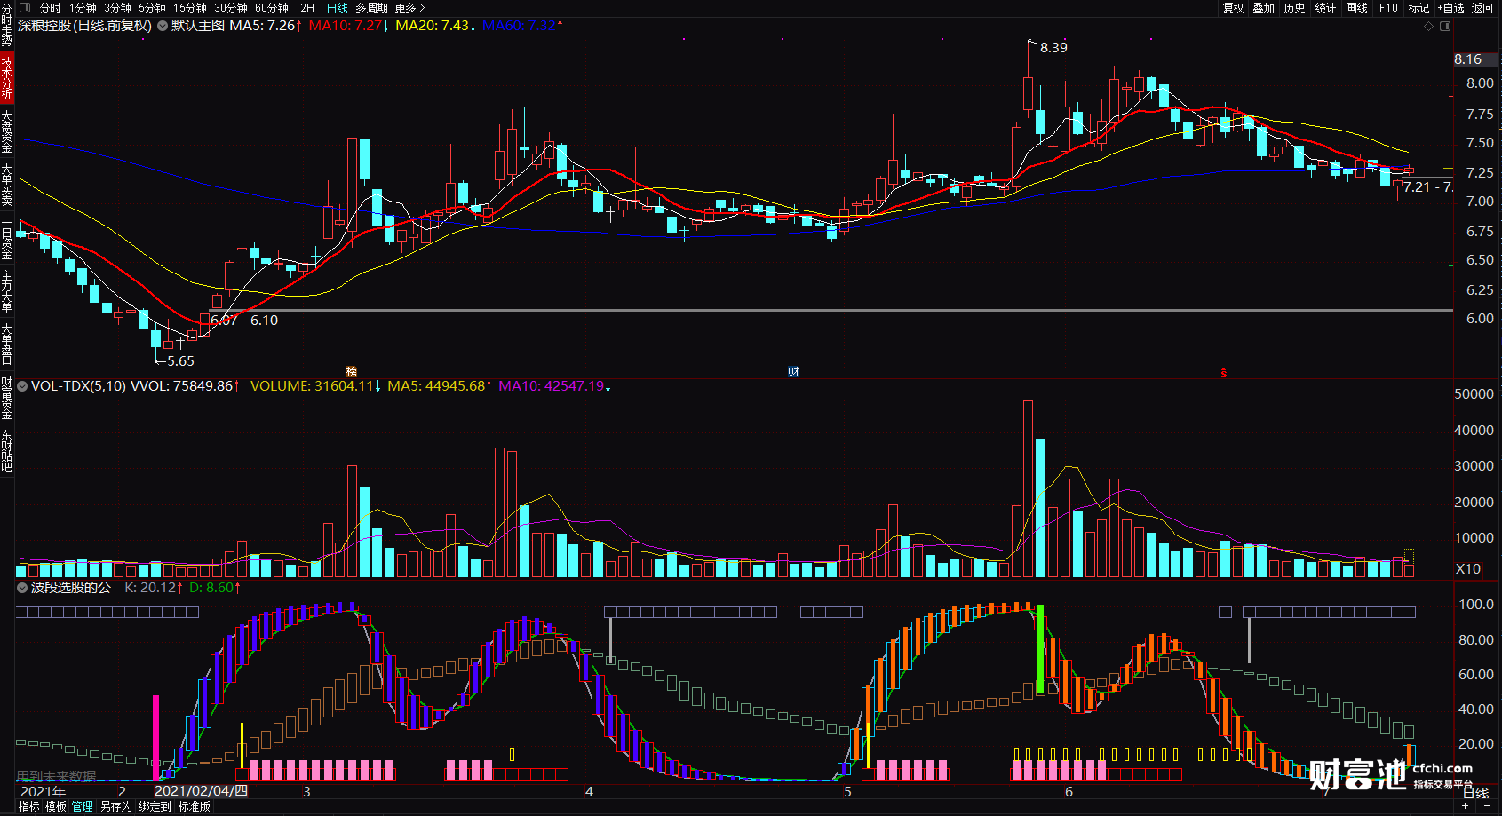The width and height of the screenshot is (1502, 816).
Task: Open main chart indicator dropdown beside 默认主图
Action: point(163,26)
